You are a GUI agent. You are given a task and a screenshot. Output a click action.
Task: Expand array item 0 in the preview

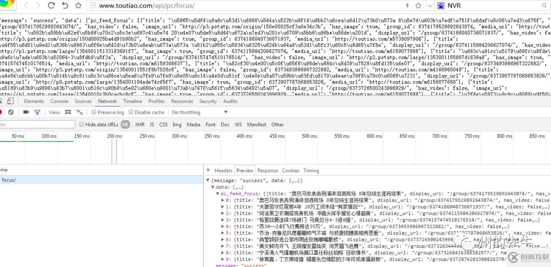pos(223,200)
